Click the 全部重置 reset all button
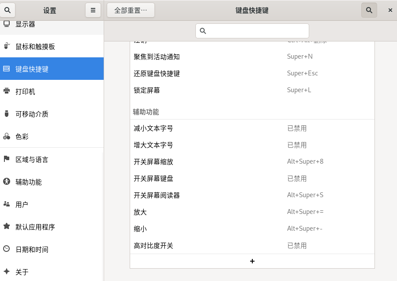This screenshot has height=281, width=397. [131, 10]
